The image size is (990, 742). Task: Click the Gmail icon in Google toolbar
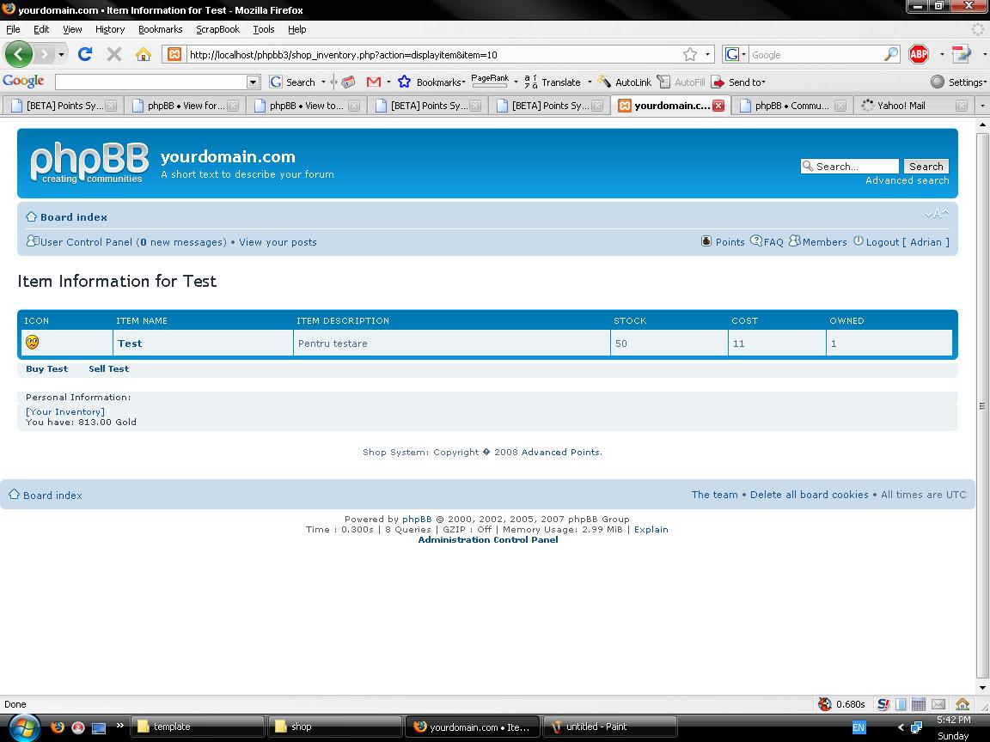(373, 82)
